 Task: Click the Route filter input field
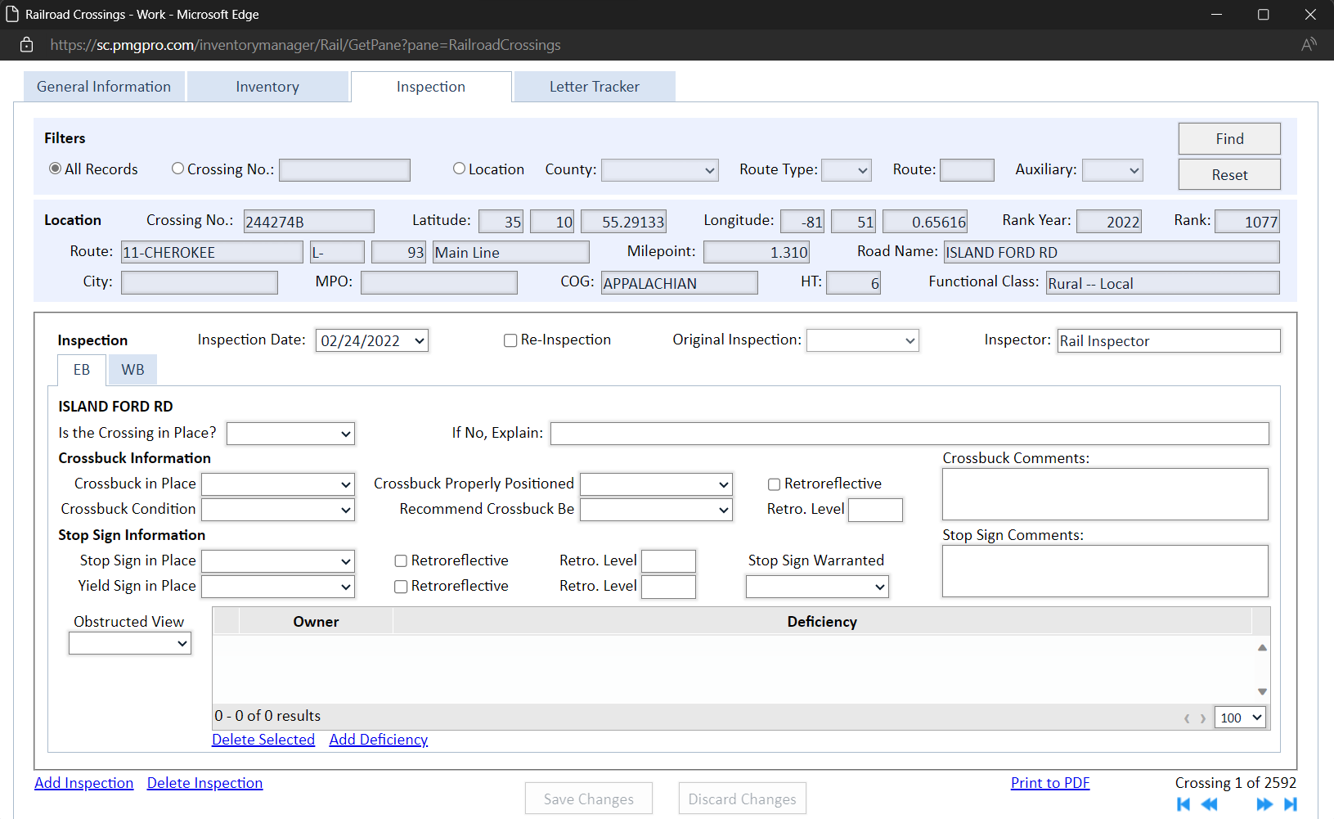coord(967,170)
